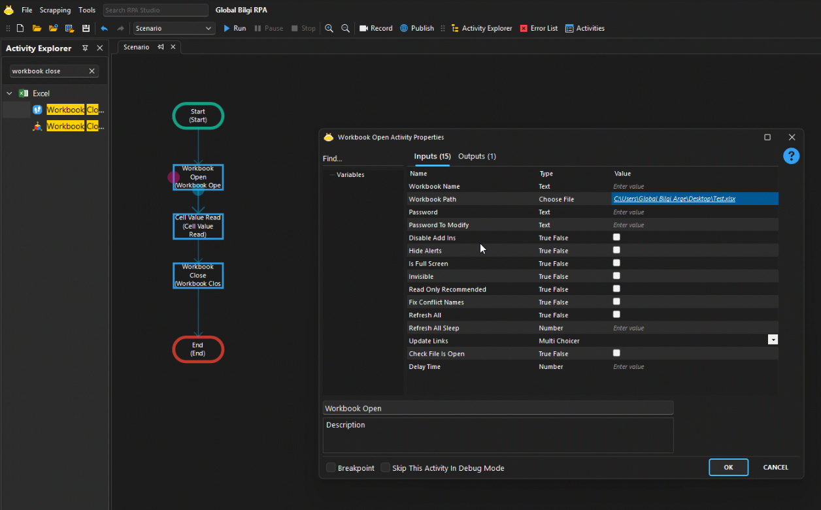Open the Scrapping menu
The width and height of the screenshot is (821, 510).
tap(55, 10)
